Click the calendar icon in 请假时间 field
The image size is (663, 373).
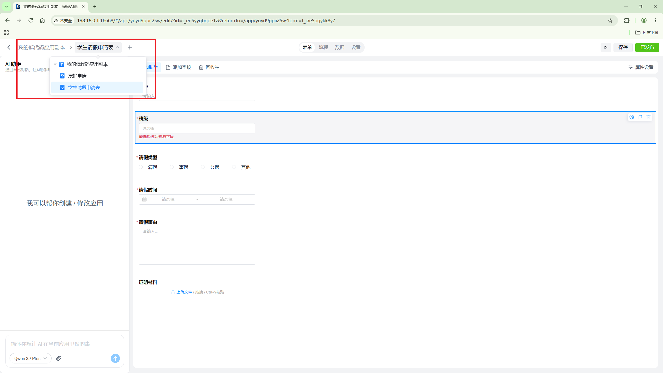tap(145, 199)
